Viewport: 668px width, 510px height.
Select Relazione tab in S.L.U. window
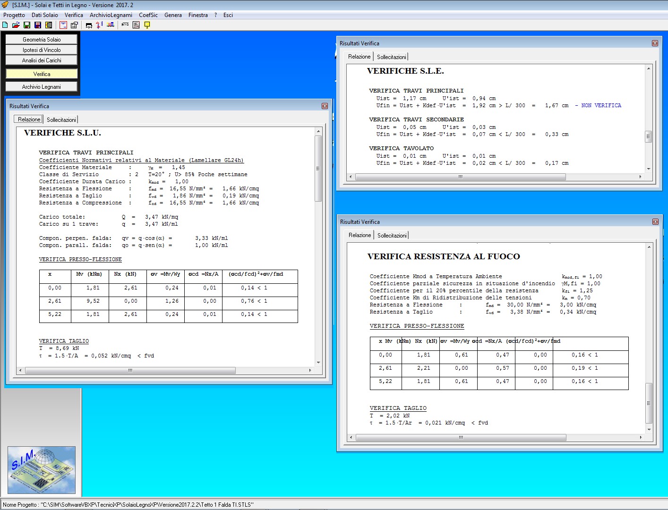29,119
